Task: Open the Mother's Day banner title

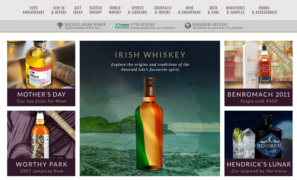Action: click(41, 94)
